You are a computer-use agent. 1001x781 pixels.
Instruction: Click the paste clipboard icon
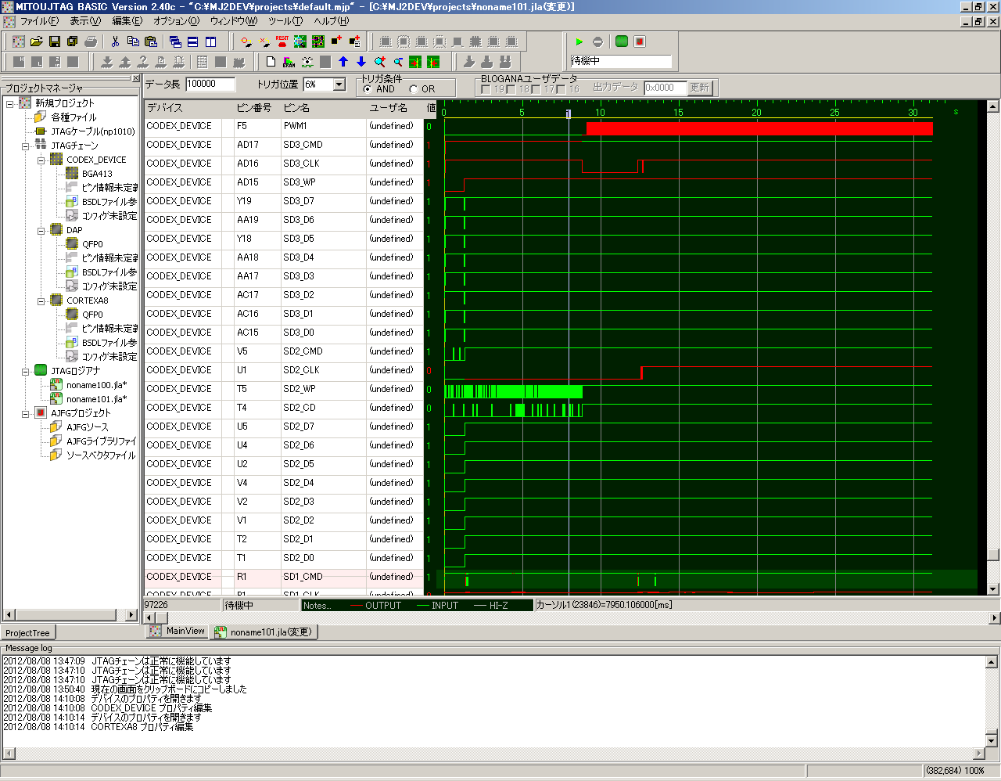pyautogui.click(x=152, y=41)
